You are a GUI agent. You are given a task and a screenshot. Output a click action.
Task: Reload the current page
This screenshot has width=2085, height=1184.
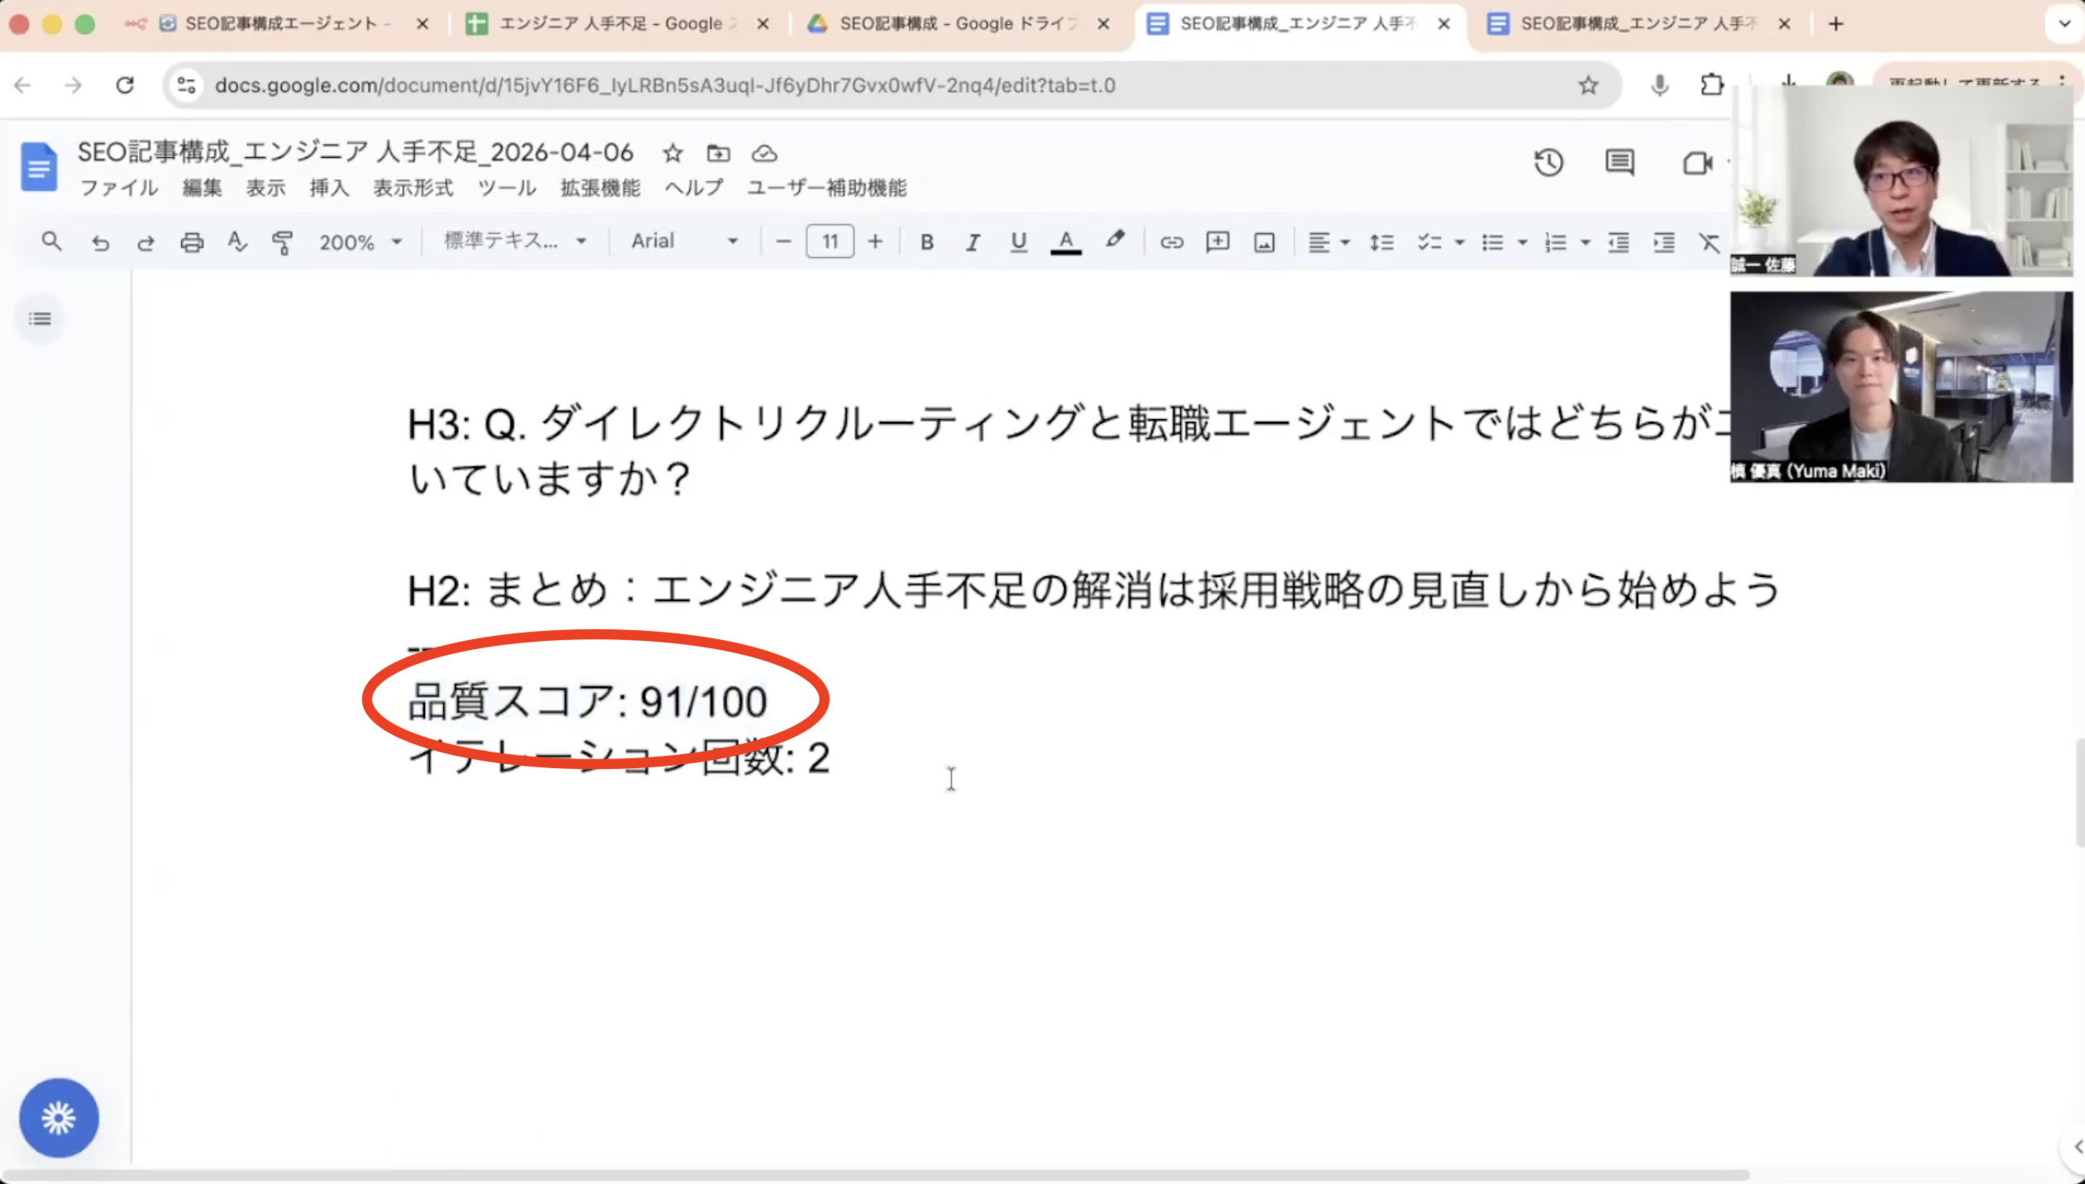(125, 85)
